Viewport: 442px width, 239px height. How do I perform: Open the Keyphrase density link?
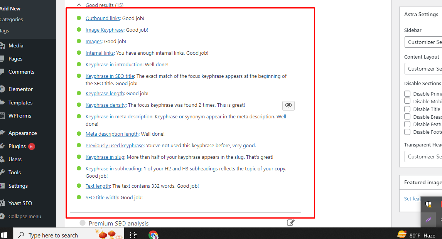(106, 105)
